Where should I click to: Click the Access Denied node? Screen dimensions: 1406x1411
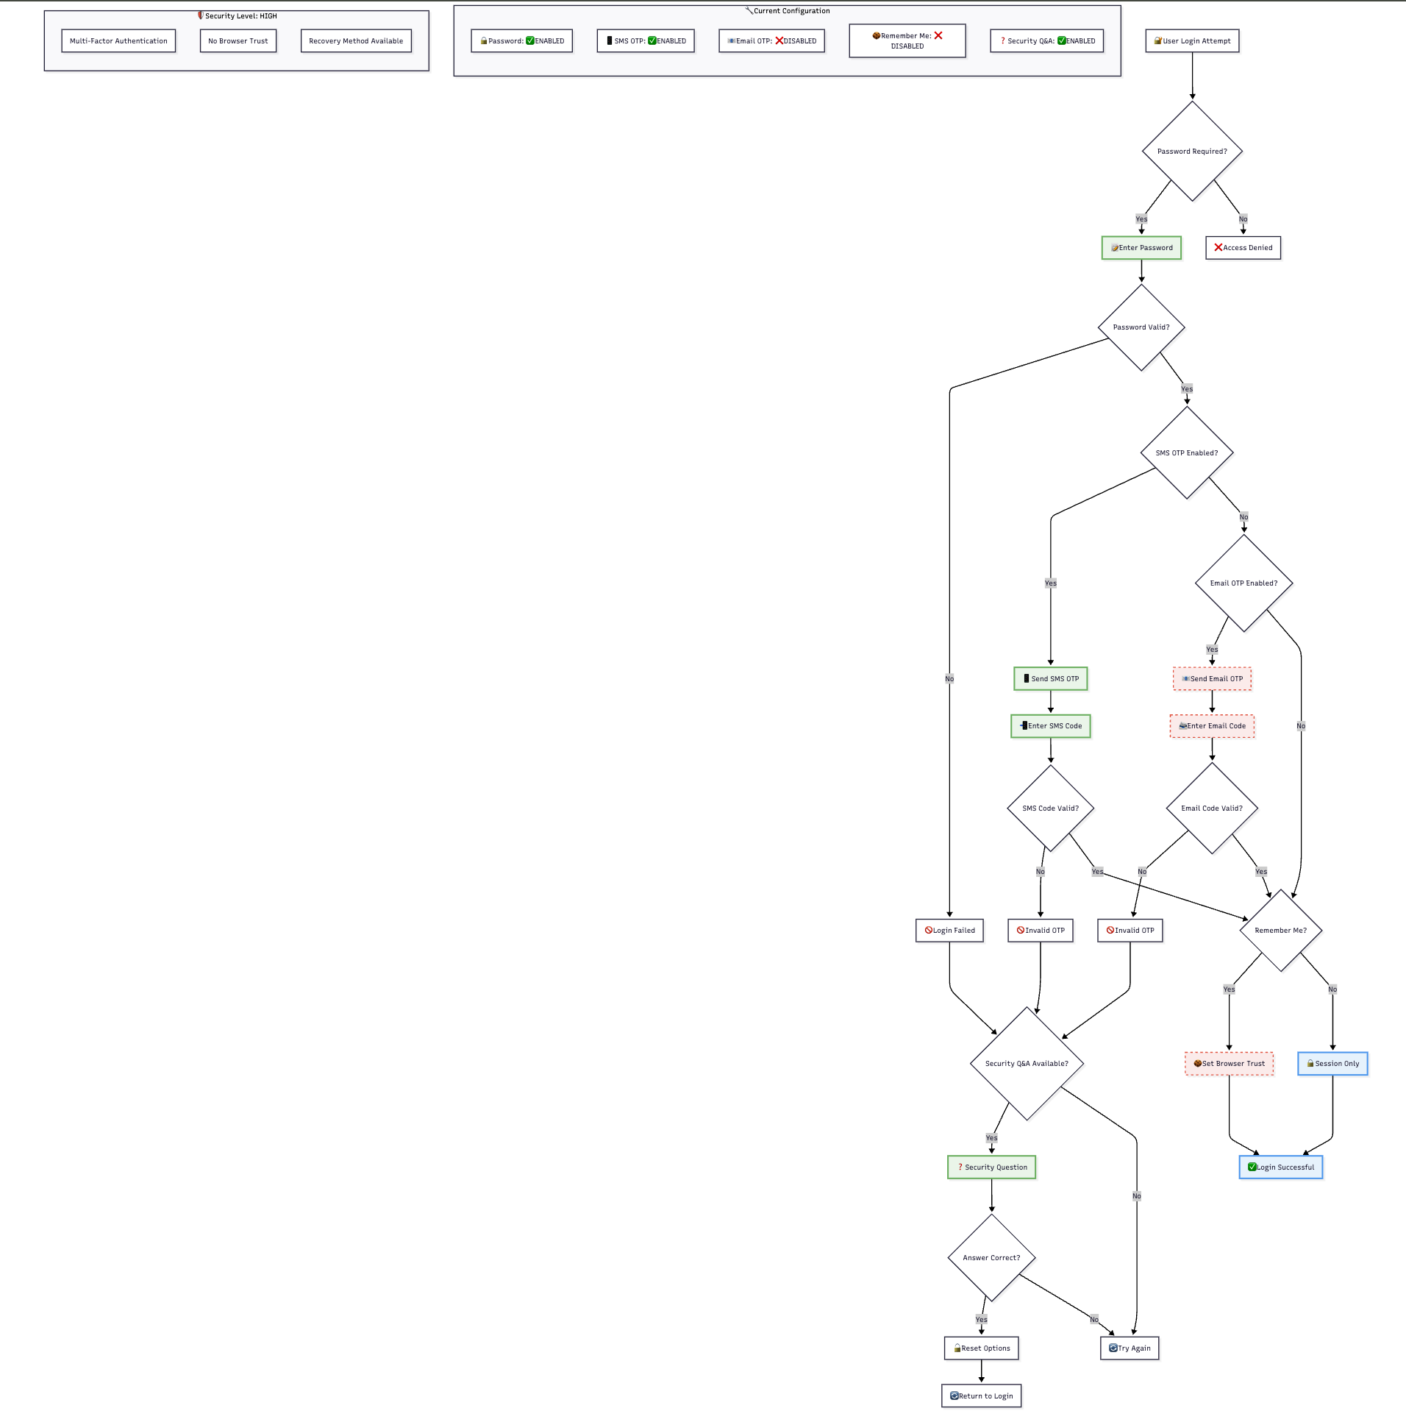click(x=1243, y=248)
